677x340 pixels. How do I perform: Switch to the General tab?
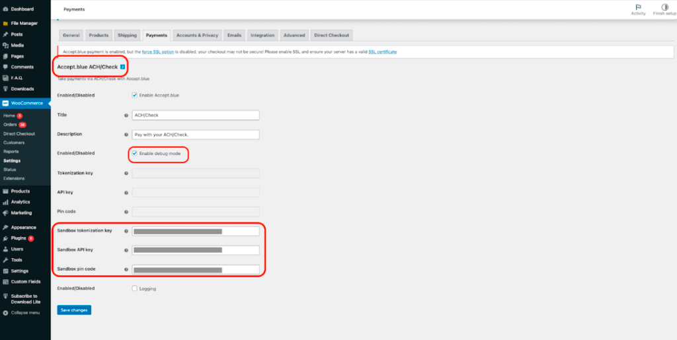coord(71,36)
